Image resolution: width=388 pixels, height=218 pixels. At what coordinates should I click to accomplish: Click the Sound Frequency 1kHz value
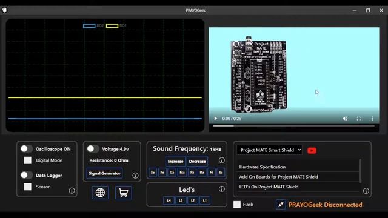(x=215, y=150)
